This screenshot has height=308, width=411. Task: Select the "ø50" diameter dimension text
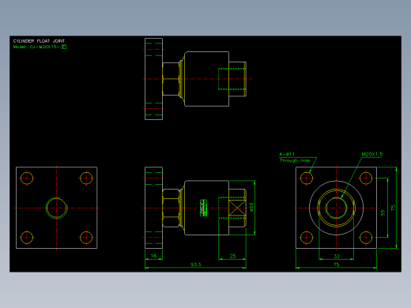251,207
